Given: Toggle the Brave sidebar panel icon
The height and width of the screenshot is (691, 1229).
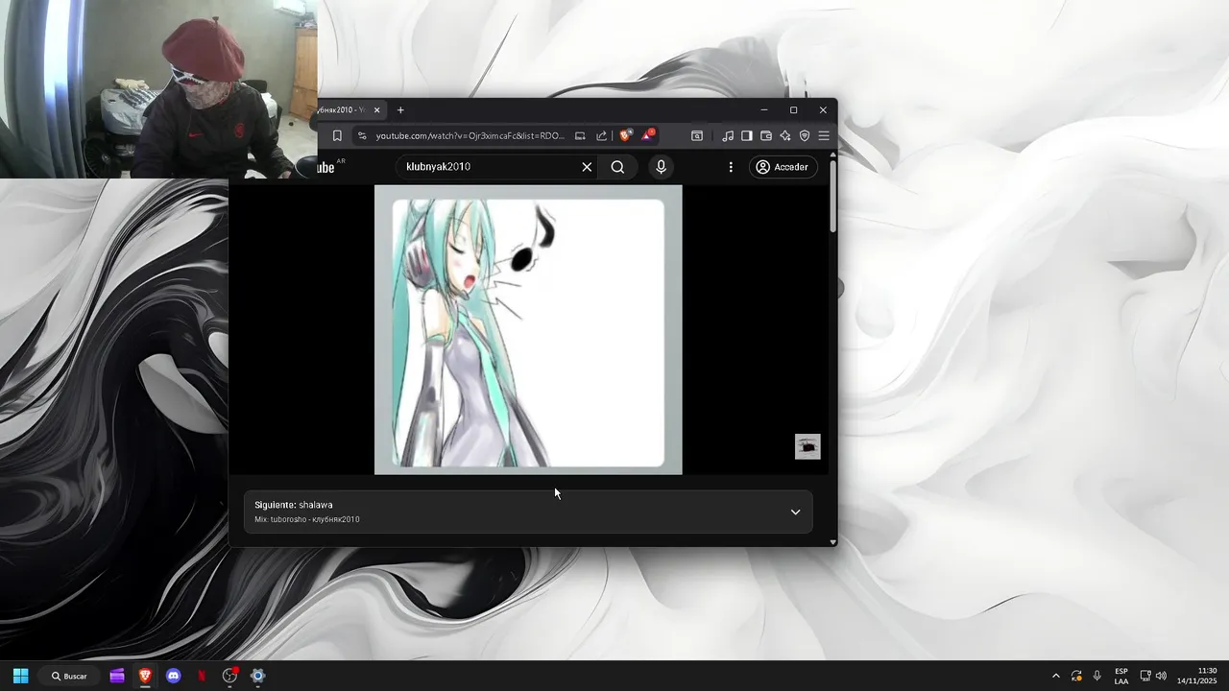Looking at the screenshot, I should (747, 136).
